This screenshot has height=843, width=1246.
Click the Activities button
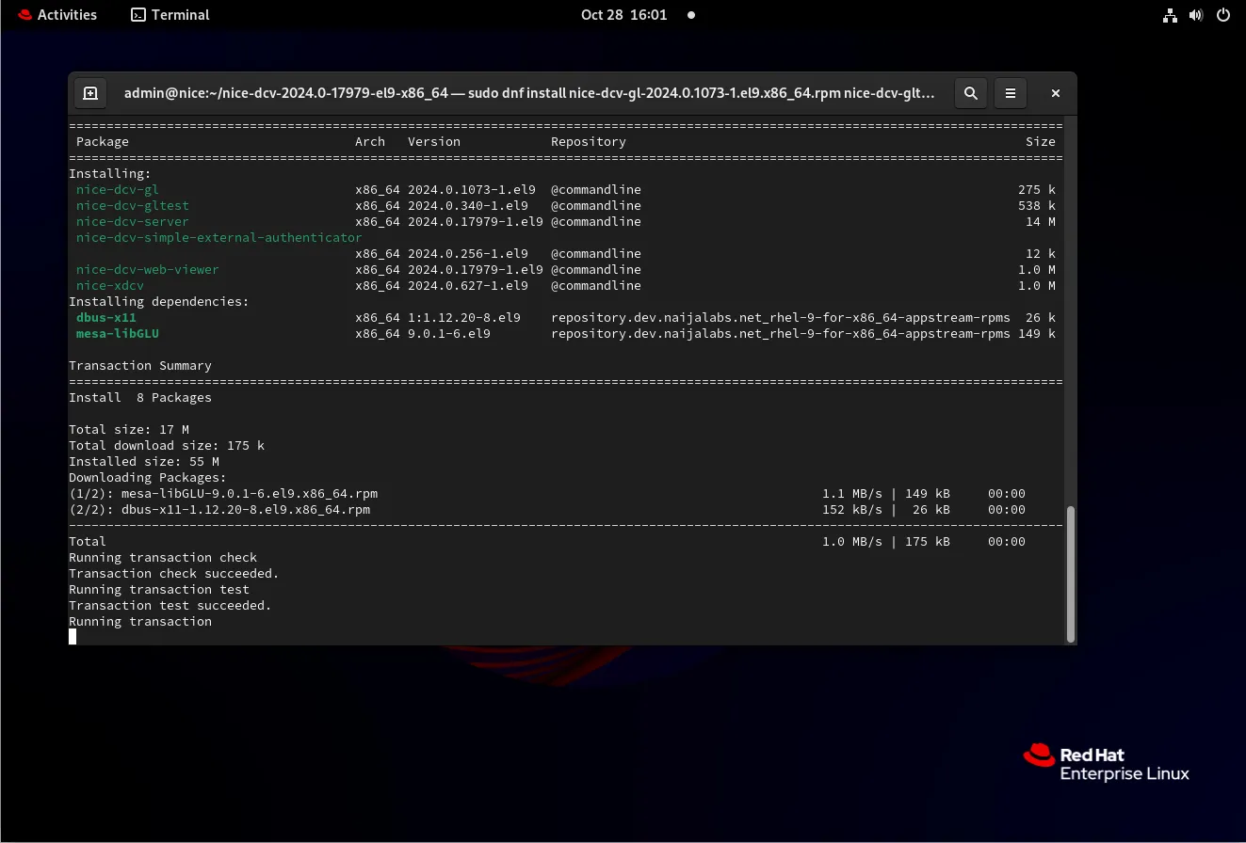pyautogui.click(x=57, y=15)
